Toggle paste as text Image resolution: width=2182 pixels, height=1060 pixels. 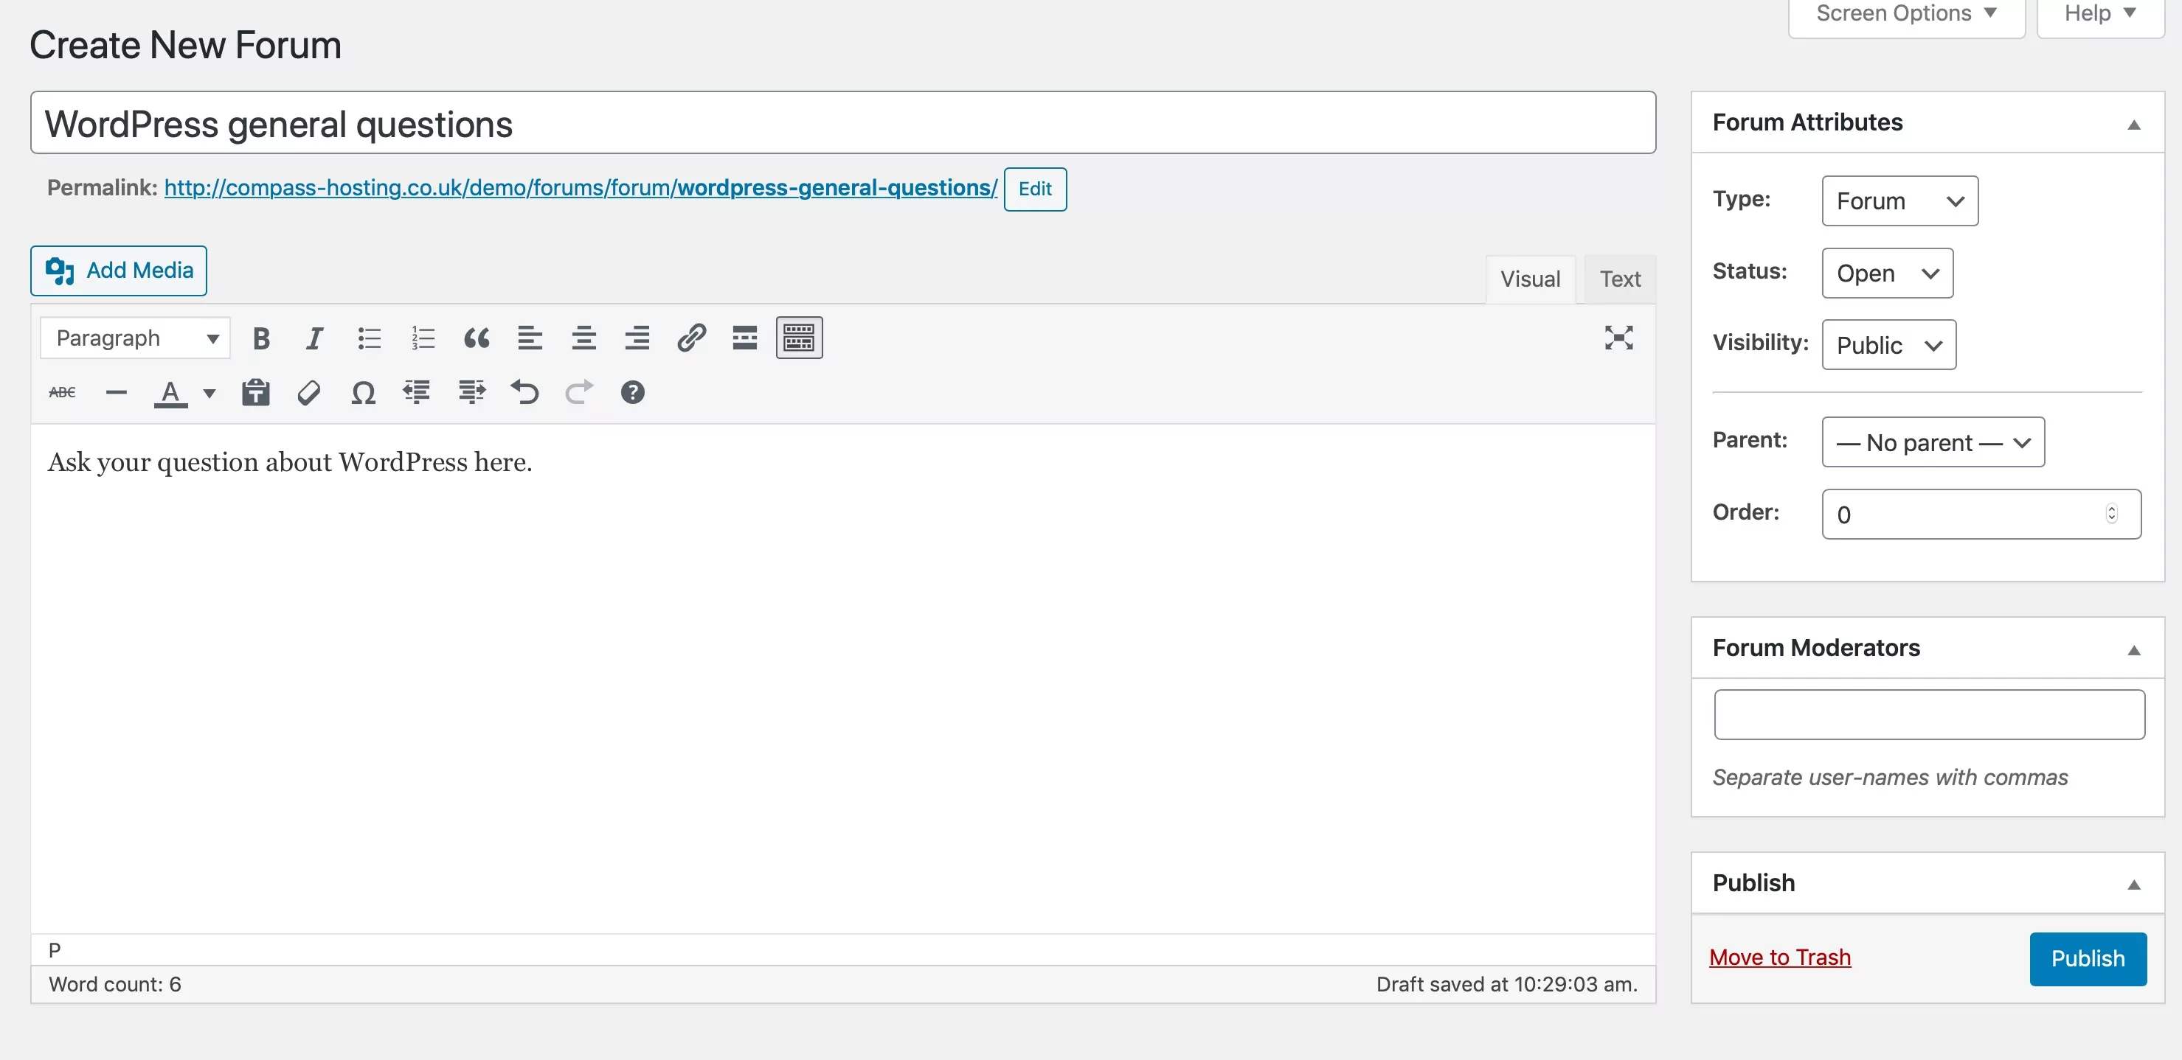coord(255,393)
